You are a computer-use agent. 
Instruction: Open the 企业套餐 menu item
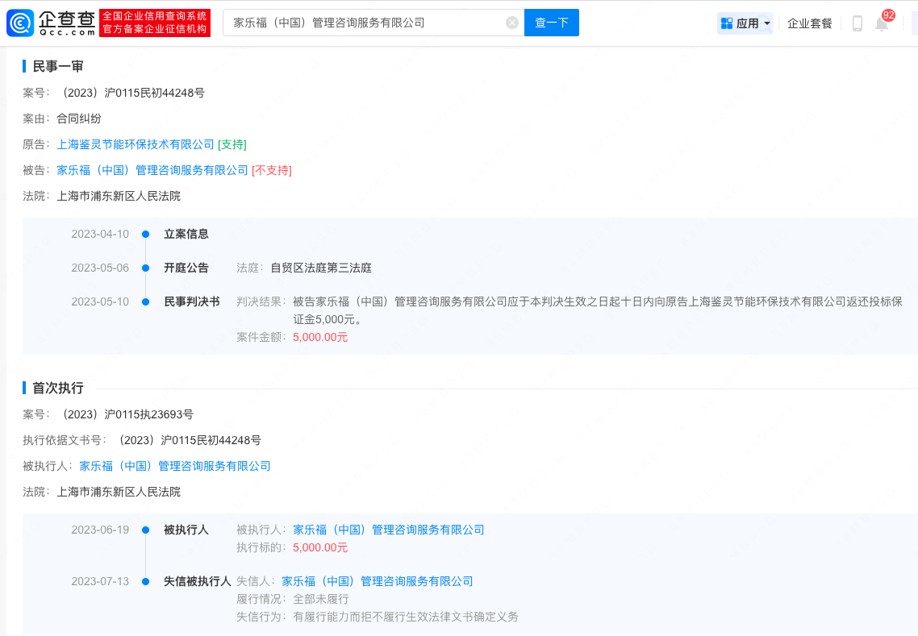click(x=810, y=23)
